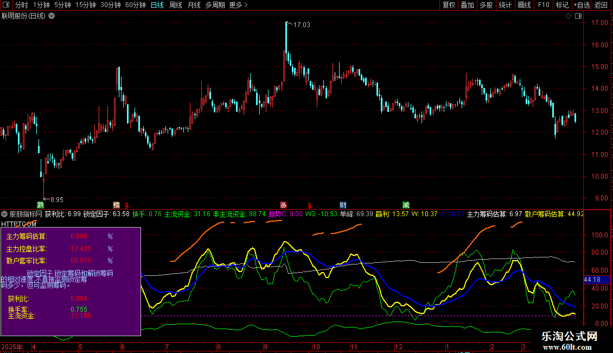This screenshot has height=353, width=613.
Task: Expand the 股朋指标网 indicator dropdown
Action: (x=5, y=214)
